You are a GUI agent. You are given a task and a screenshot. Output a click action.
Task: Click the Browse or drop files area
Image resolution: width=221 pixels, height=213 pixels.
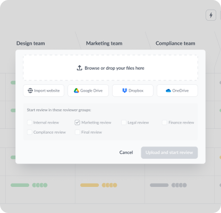coord(110,68)
